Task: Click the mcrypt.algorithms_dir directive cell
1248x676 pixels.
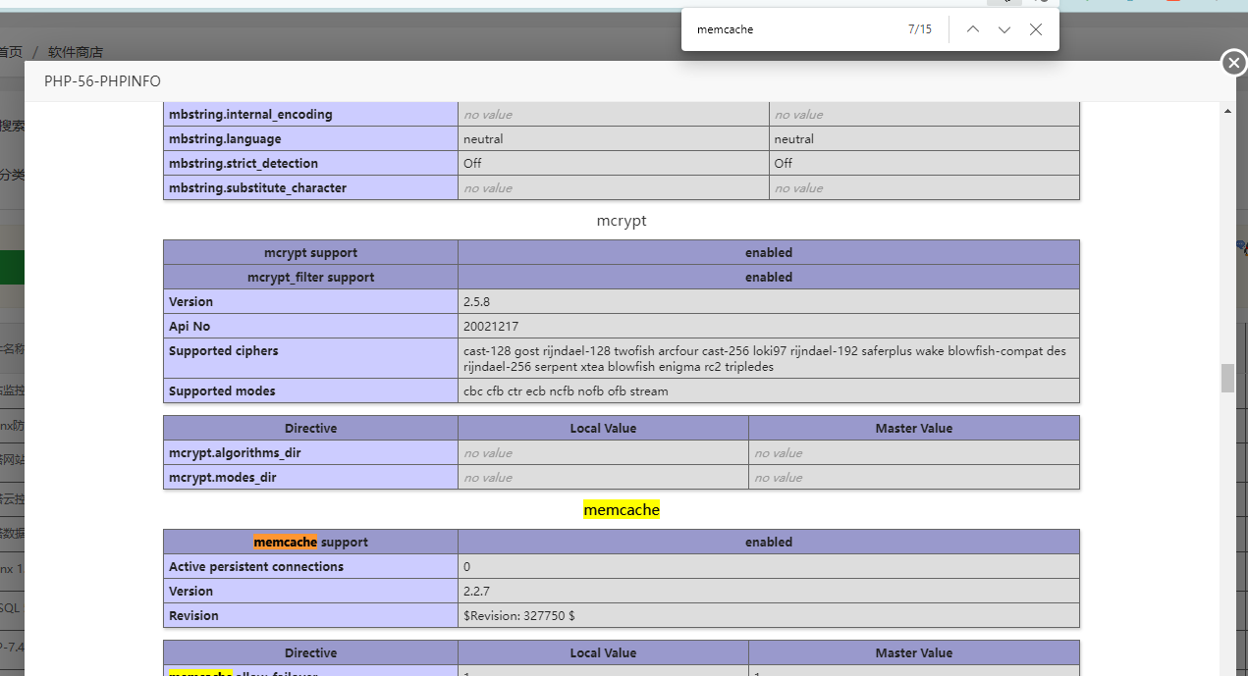Action: (x=241, y=453)
